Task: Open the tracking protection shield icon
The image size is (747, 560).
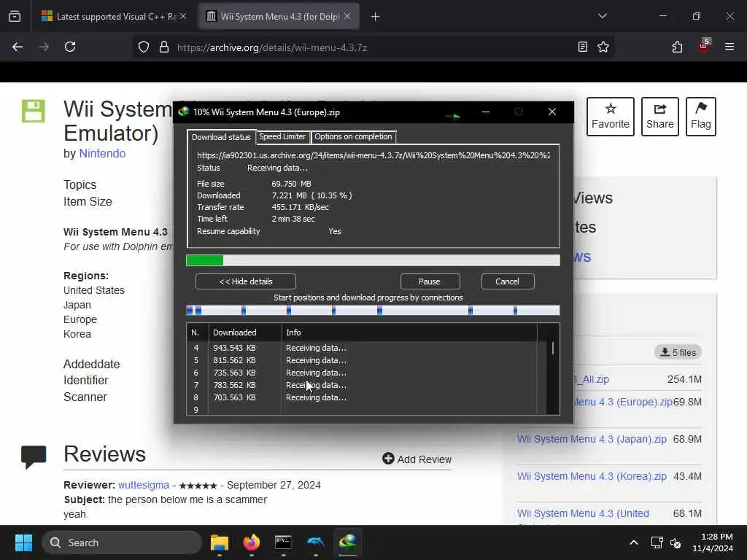Action: click(144, 47)
